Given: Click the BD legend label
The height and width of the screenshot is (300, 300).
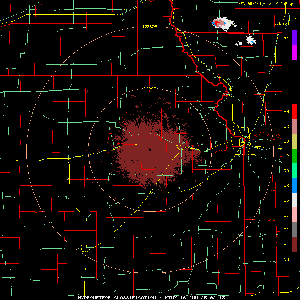Looking at the screenshot, I should [x=286, y=141].
